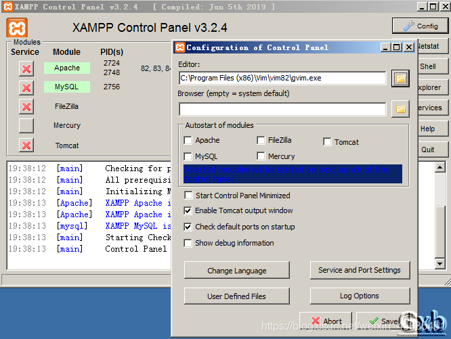
Task: Click the Explorer button behind dialog
Action: coord(432,87)
